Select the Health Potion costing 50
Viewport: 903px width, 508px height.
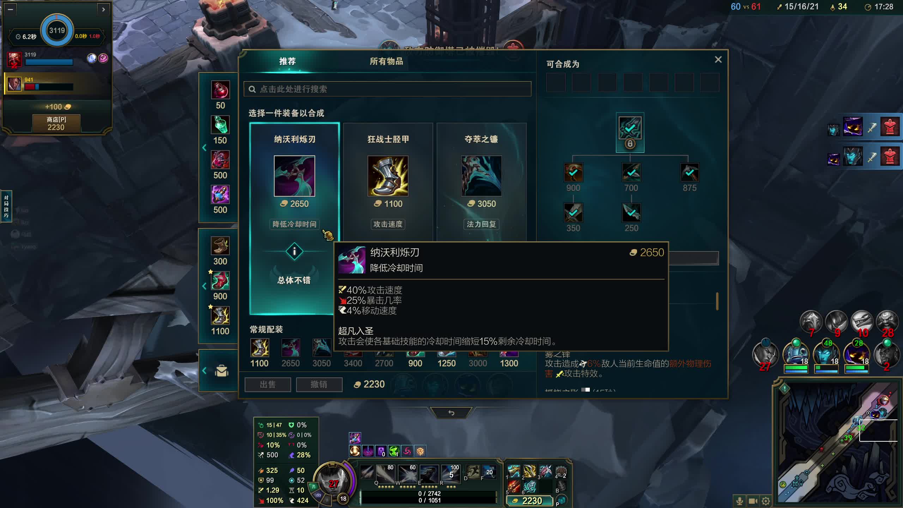coord(220,90)
